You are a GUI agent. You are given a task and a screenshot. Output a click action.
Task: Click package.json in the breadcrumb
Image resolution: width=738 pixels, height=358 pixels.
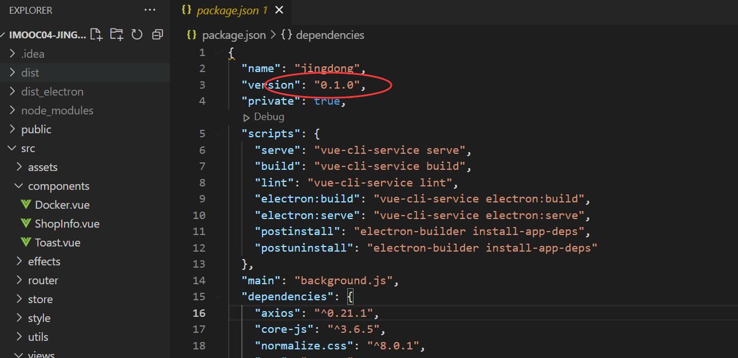click(x=234, y=35)
